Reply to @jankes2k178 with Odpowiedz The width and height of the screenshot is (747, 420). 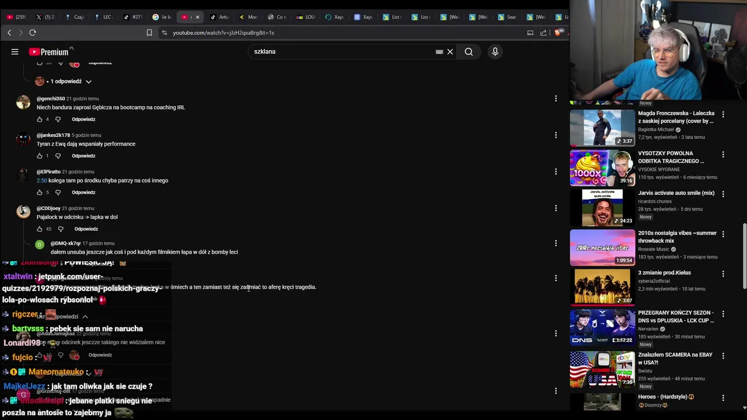[83, 156]
